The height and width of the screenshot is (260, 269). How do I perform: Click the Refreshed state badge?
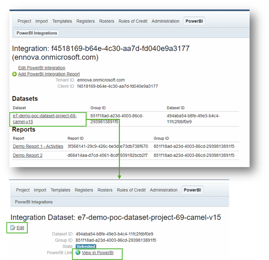click(x=86, y=246)
